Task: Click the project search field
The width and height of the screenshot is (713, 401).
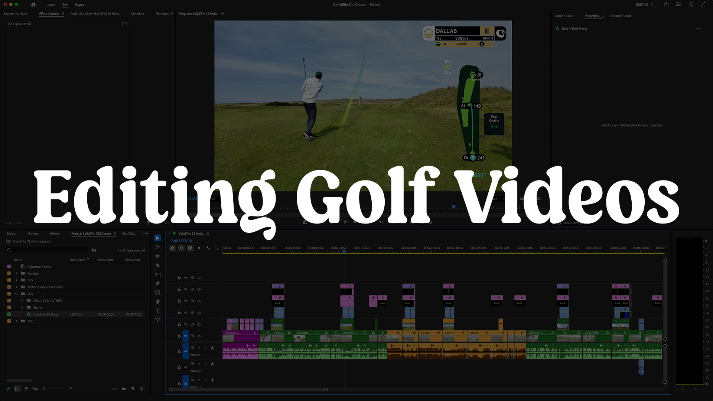Action: click(x=48, y=250)
